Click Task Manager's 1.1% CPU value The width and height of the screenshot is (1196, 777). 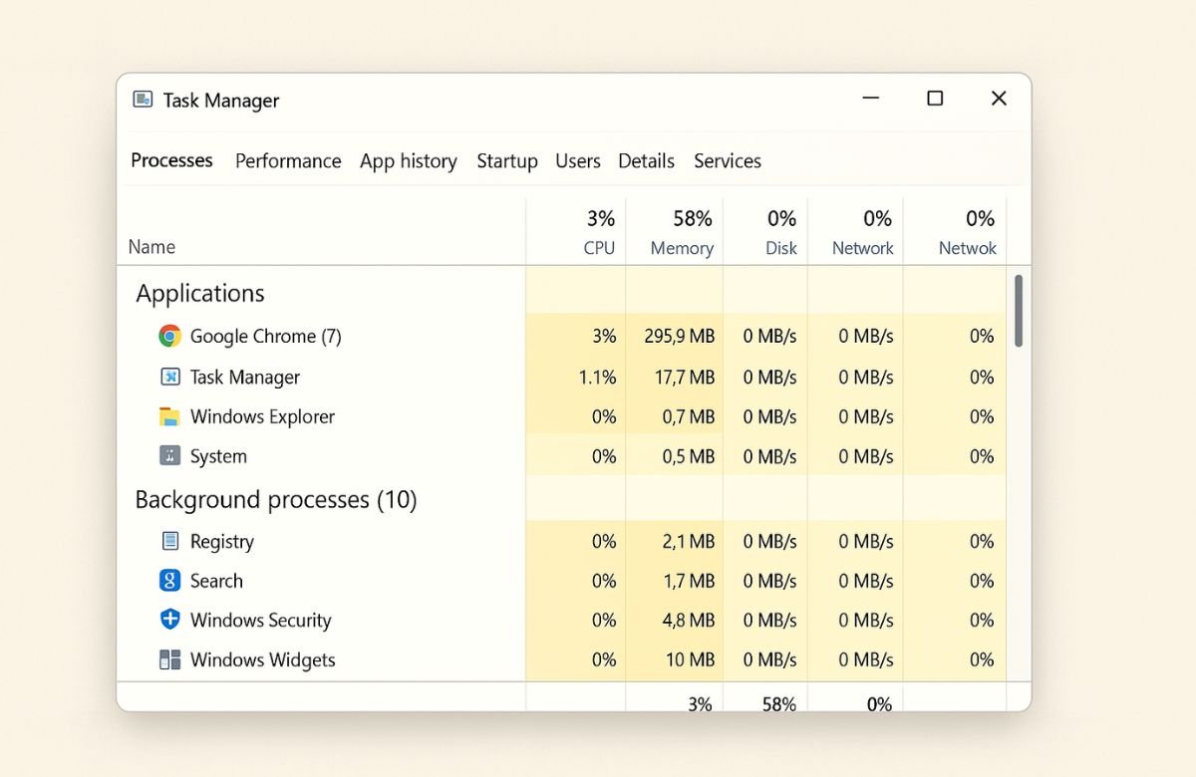click(598, 378)
